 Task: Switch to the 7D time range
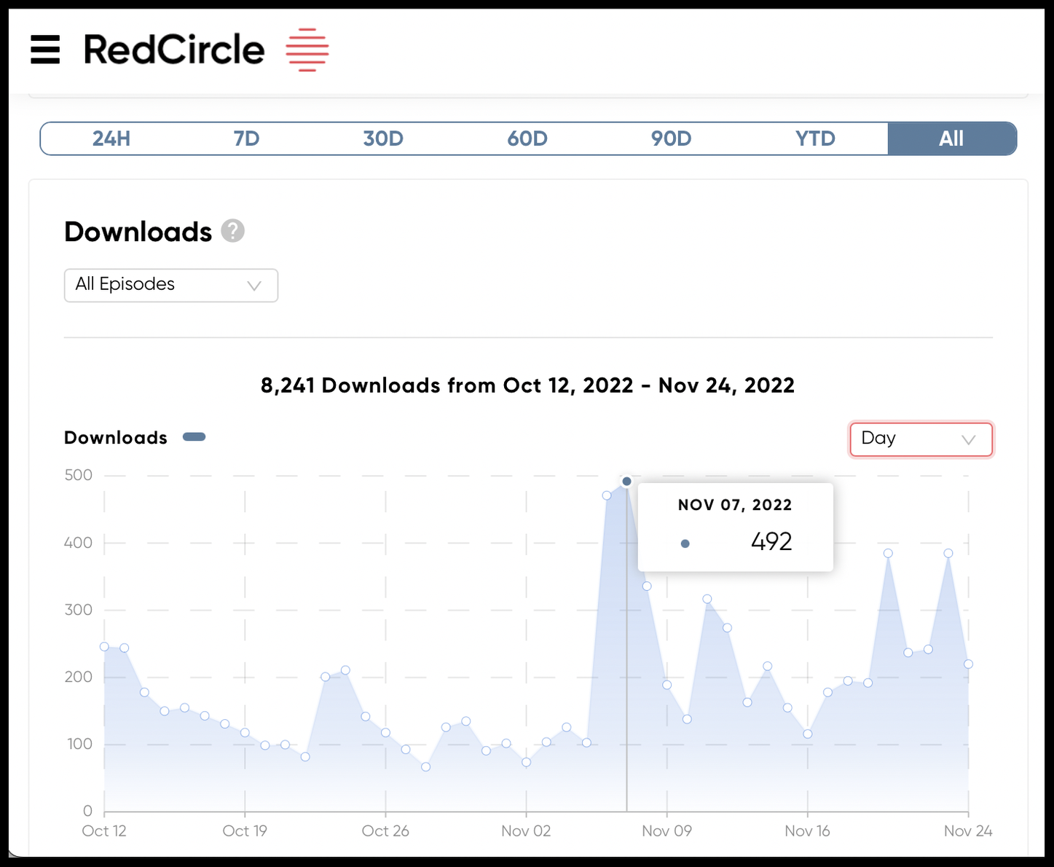pyautogui.click(x=246, y=138)
